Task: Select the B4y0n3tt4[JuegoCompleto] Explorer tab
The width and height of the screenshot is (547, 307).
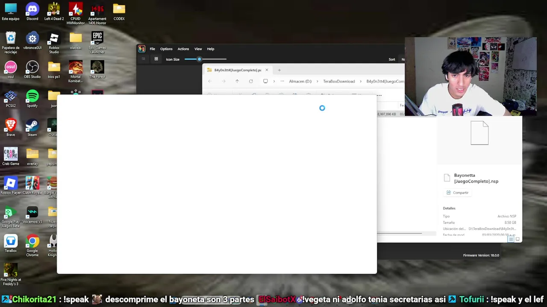Action: coord(238,70)
